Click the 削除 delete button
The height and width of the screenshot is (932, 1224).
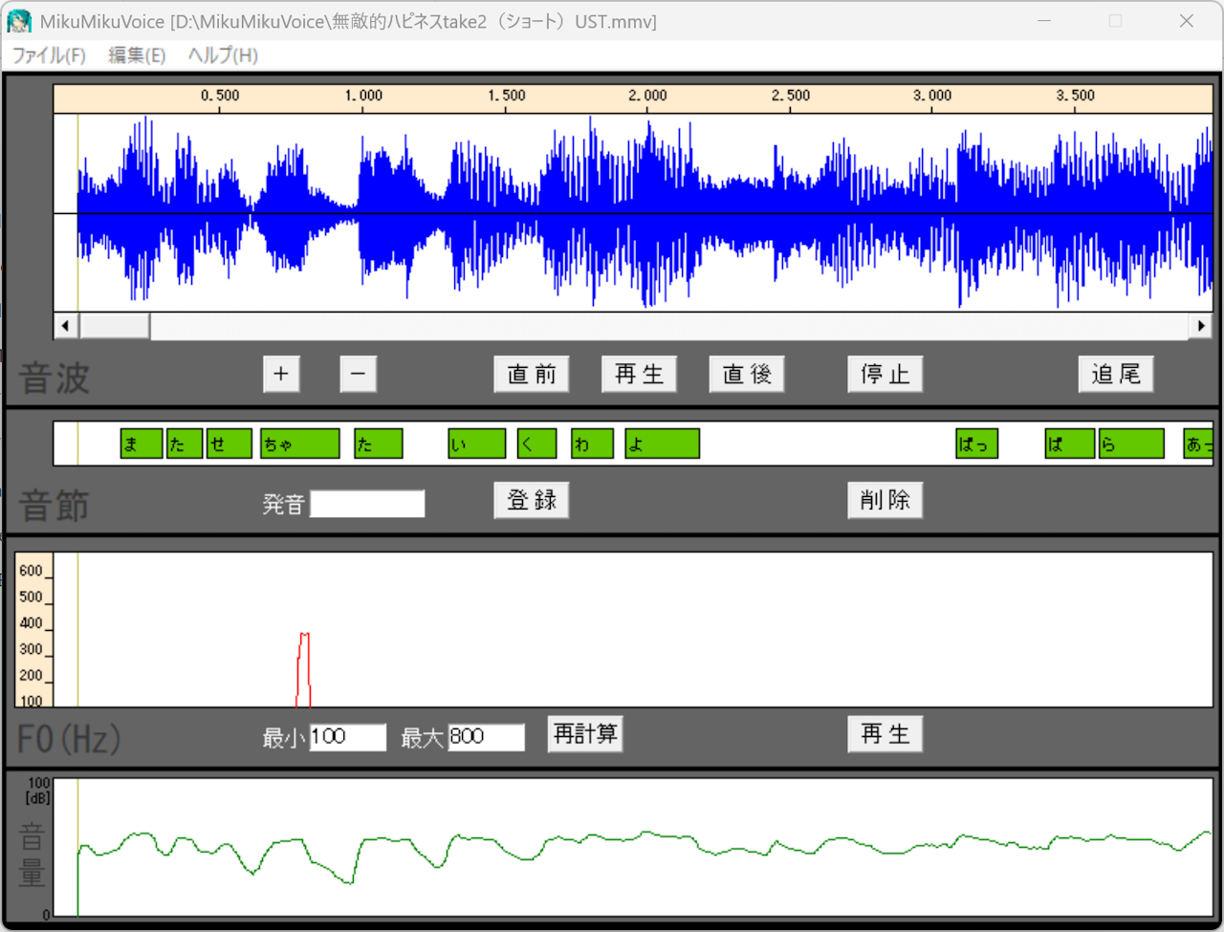885,500
